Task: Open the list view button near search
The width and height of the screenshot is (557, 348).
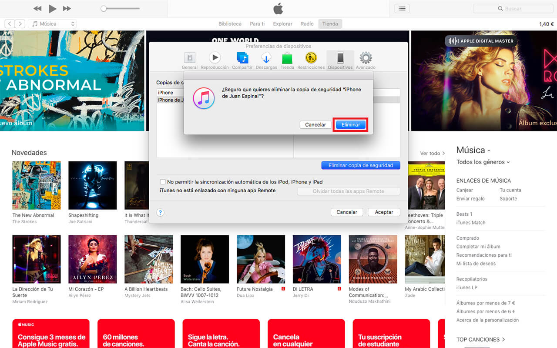Action: click(x=402, y=9)
